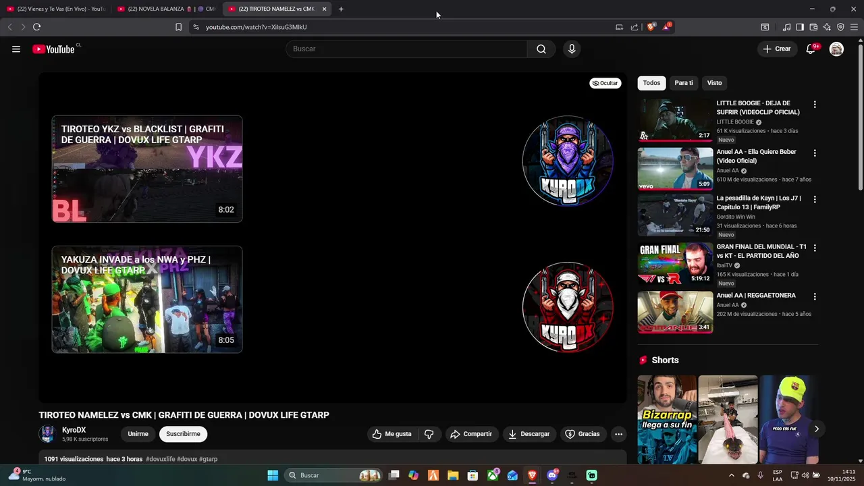Switch to NOVELA BALANZA browser tab
Screen dimensions: 864x486
click(167, 9)
